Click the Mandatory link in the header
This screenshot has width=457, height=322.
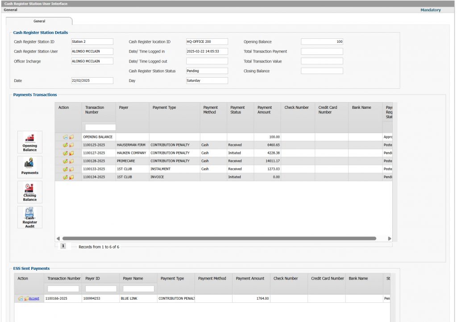pos(431,10)
